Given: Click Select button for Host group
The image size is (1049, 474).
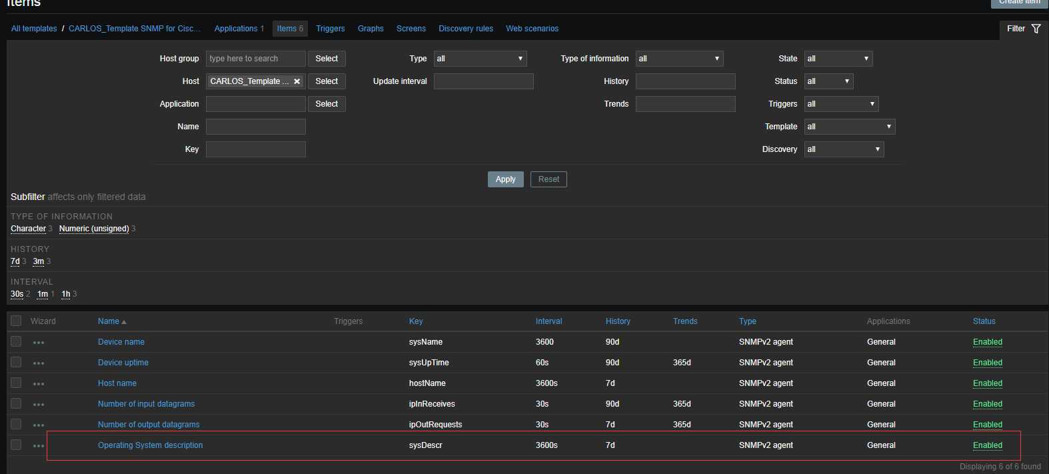Looking at the screenshot, I should (x=327, y=59).
